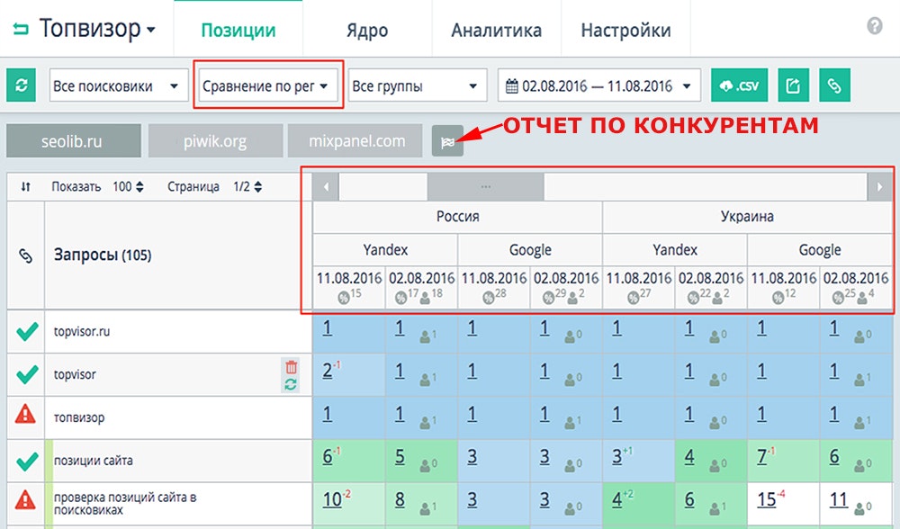Click the Россия region header

pos(457,217)
